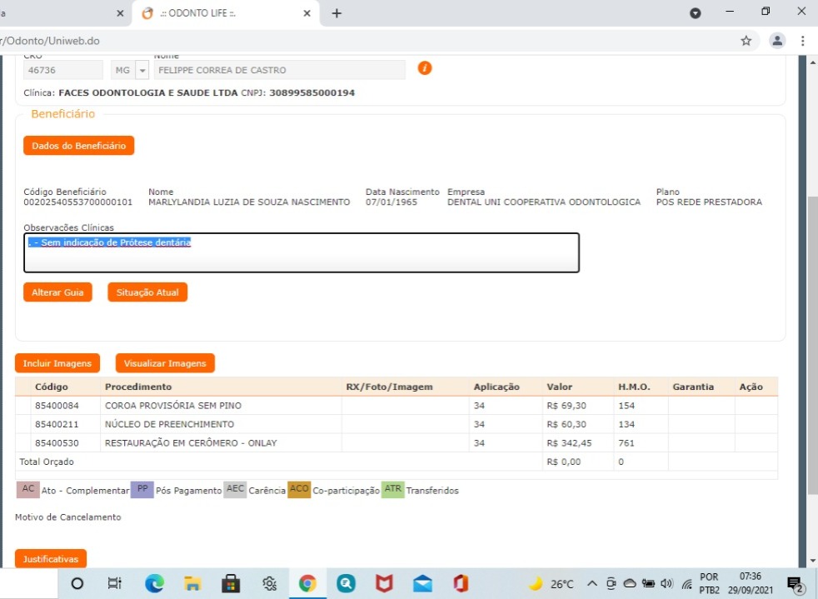The height and width of the screenshot is (599, 818).
Task: Open the Chrome three-dot menu
Action: click(x=803, y=41)
